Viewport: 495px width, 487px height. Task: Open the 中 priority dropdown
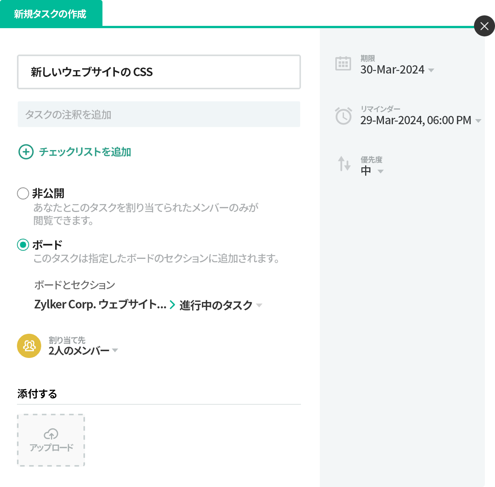[x=381, y=171]
